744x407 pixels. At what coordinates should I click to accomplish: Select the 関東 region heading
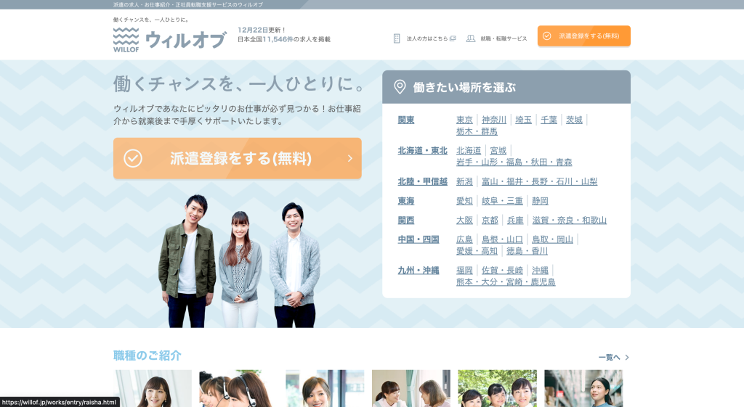coord(406,120)
